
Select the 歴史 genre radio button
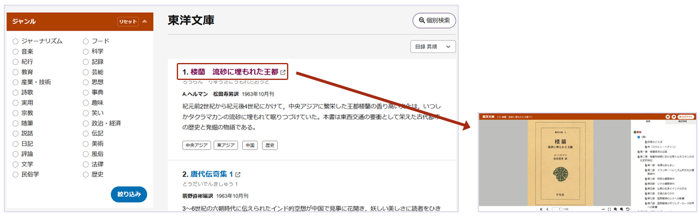(85, 174)
